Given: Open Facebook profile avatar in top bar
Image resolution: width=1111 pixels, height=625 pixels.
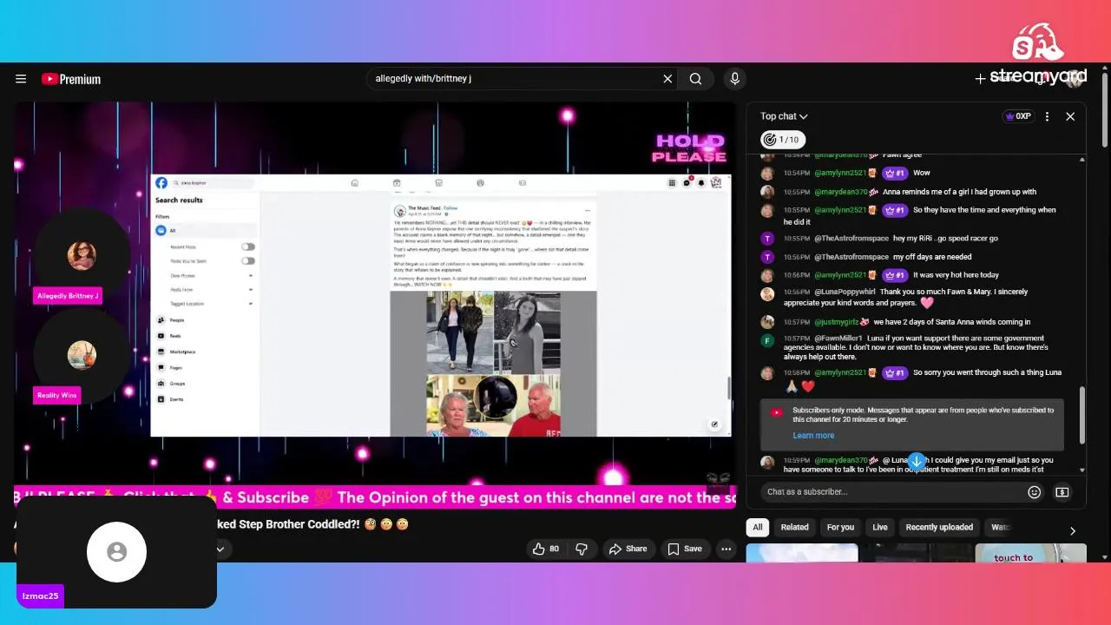Looking at the screenshot, I should point(716,183).
